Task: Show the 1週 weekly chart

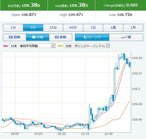Action: (x=113, y=28)
